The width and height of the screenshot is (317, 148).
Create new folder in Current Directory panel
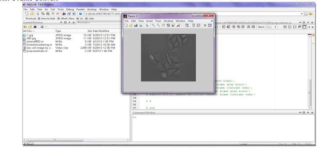(30, 27)
